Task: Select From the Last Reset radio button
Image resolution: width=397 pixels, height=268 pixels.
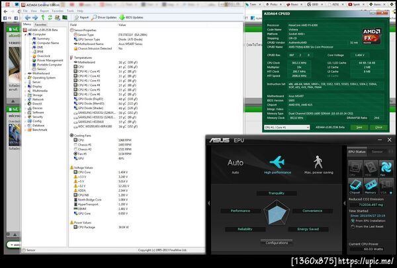Action: pos(353,227)
